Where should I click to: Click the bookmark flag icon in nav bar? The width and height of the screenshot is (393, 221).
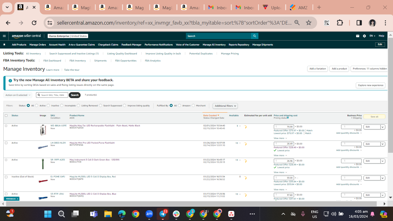[4, 45]
